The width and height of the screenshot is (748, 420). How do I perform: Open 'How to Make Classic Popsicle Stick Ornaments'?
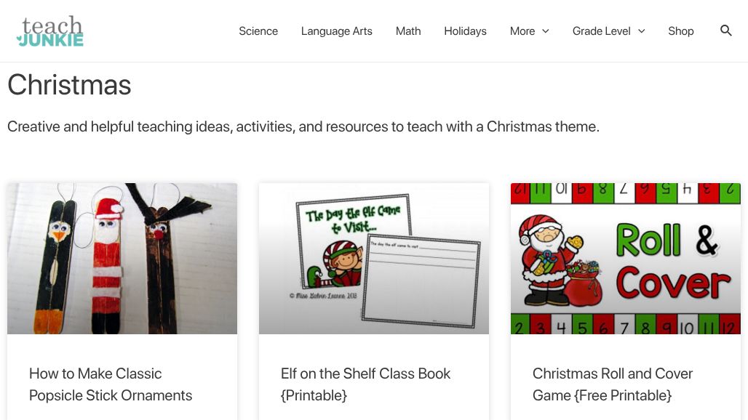(x=111, y=384)
